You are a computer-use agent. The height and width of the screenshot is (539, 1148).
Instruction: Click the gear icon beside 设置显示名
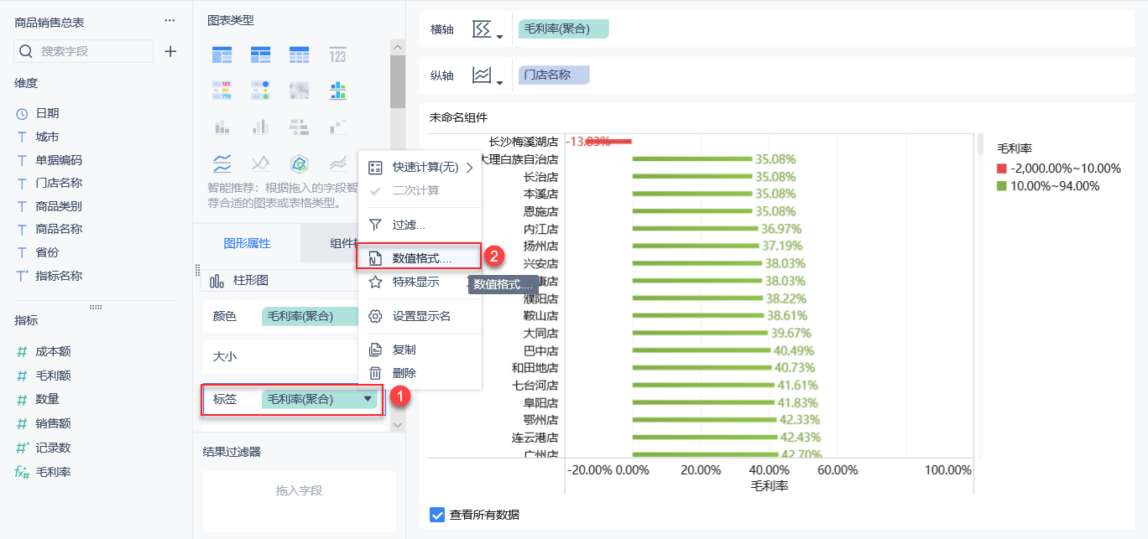376,316
